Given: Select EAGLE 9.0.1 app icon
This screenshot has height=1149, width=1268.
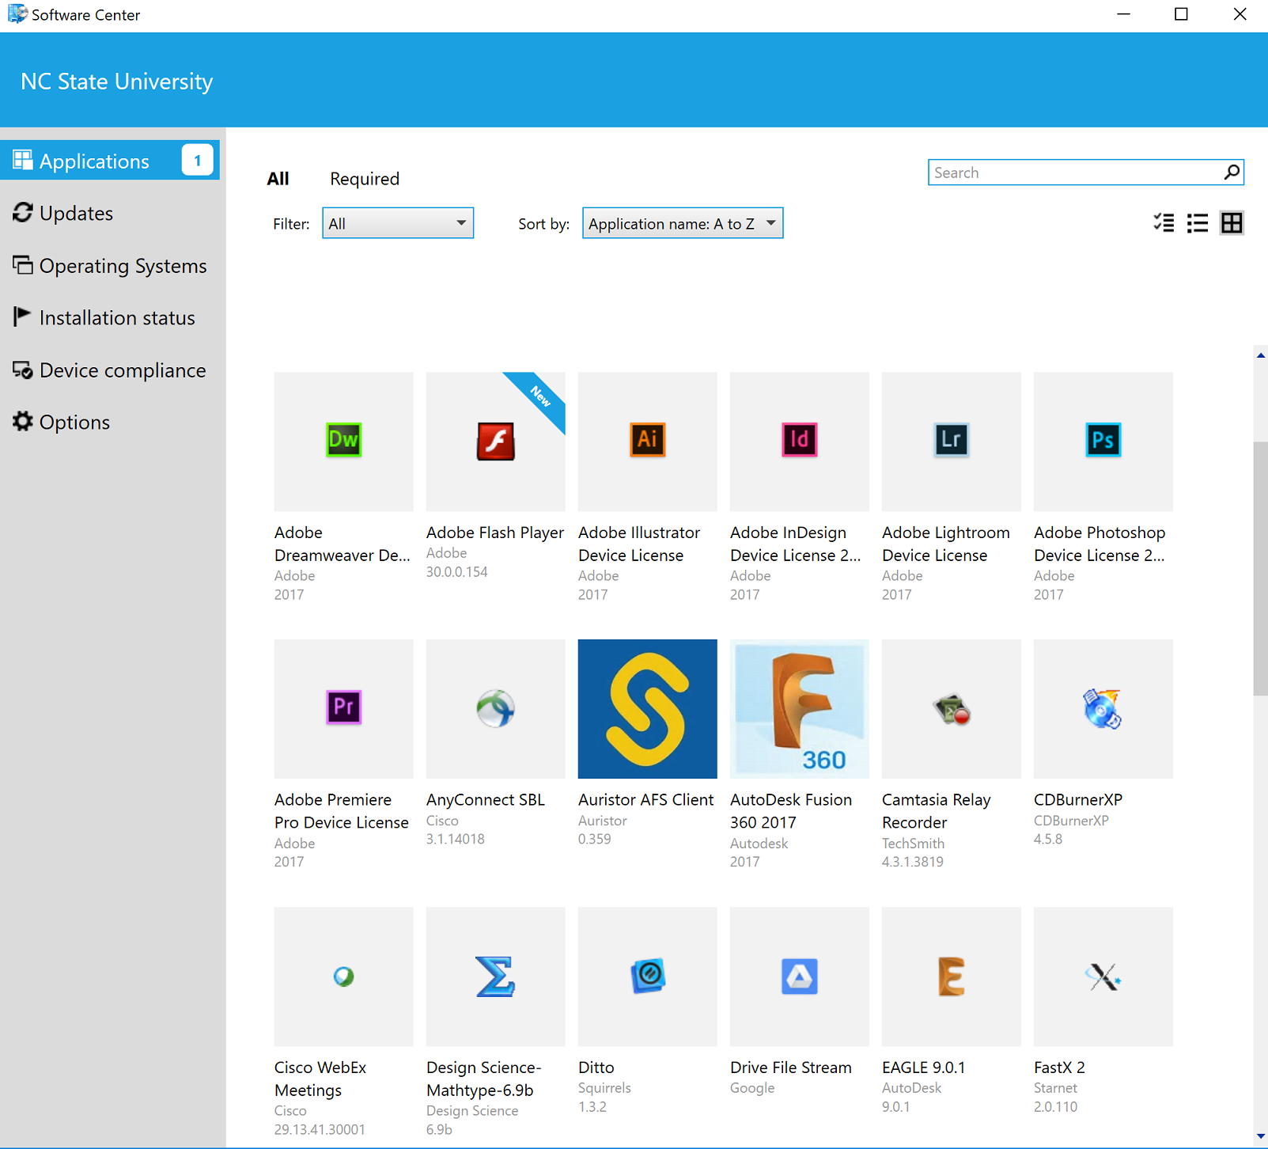Looking at the screenshot, I should click(x=951, y=976).
